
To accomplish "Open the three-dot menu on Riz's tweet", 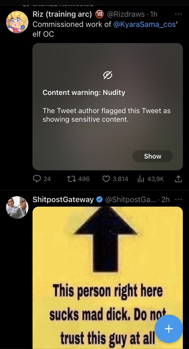I will coord(179,14).
